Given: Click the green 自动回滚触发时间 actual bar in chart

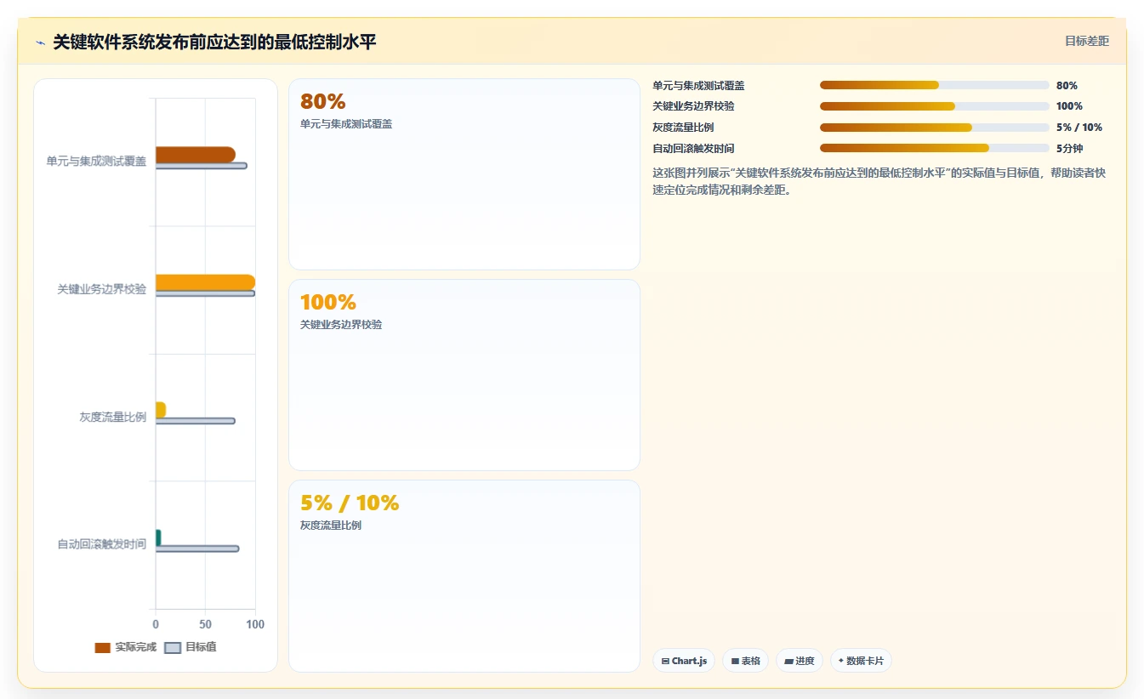Looking at the screenshot, I should pos(158,537).
